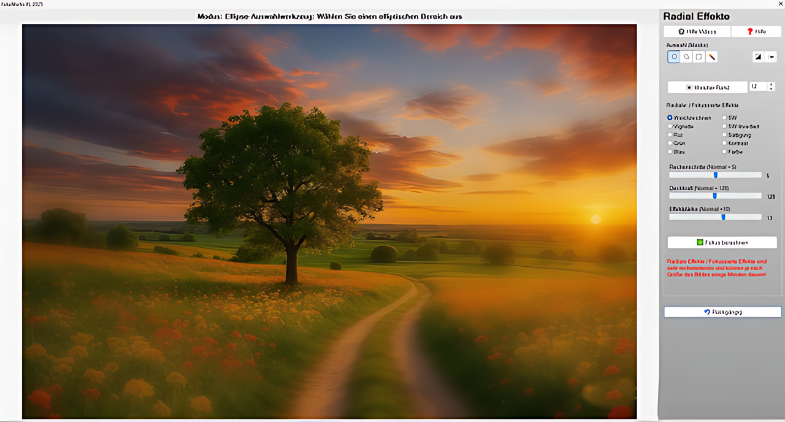Click the icon right of invert mask
The image size is (785, 422).
pos(771,56)
